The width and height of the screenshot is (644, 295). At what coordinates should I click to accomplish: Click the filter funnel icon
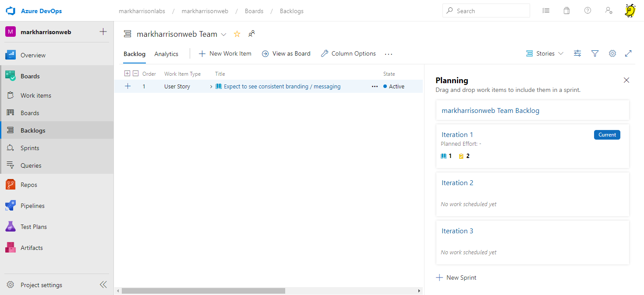(595, 53)
